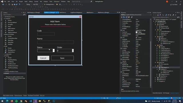The image size is (183, 103).
Task: Click the Save All toolbar icon
Action: click(17, 5)
